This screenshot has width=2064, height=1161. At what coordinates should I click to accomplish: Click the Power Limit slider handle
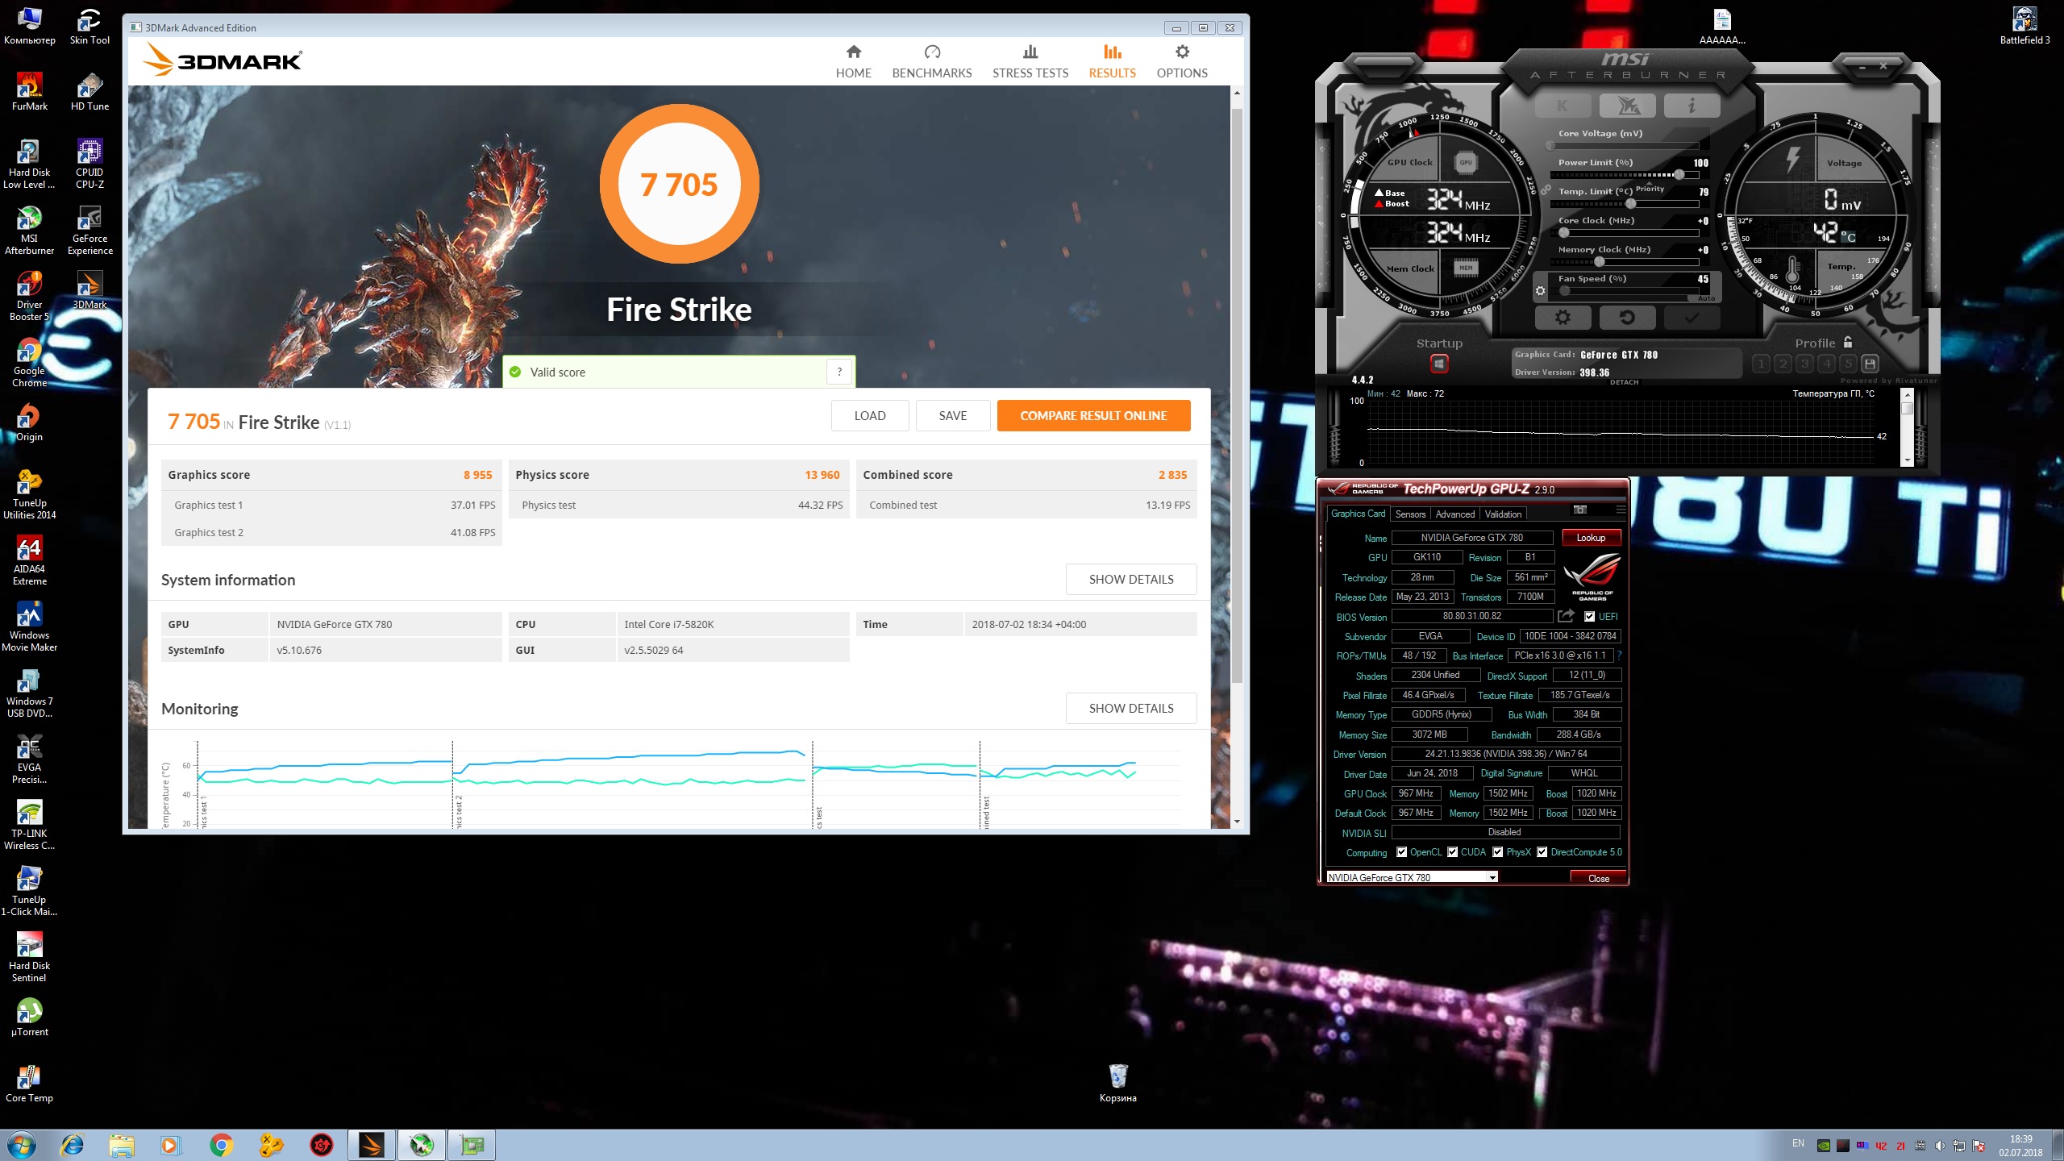click(1679, 175)
